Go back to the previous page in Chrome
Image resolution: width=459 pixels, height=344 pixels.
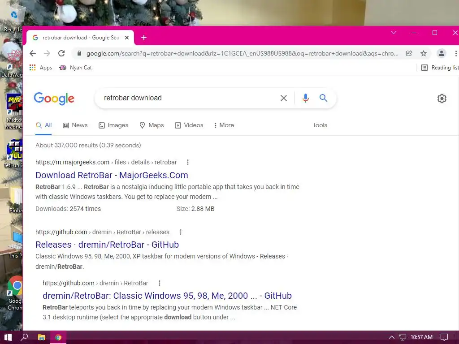click(33, 53)
